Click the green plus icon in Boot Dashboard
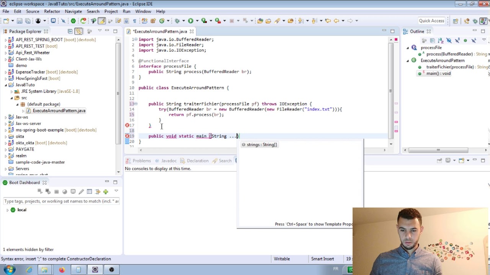This screenshot has width=490, height=275. (x=106, y=191)
